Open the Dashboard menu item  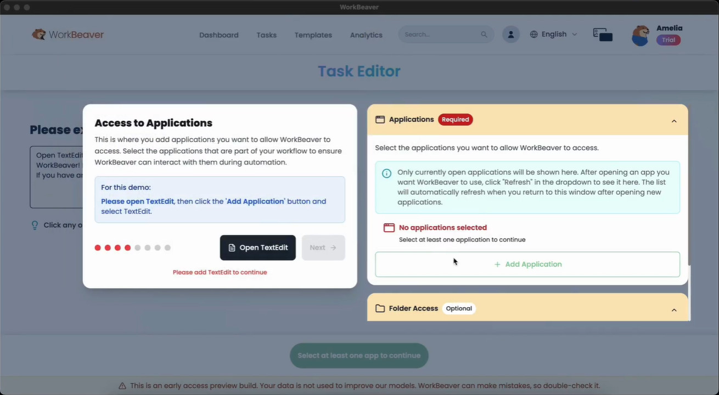coord(219,35)
